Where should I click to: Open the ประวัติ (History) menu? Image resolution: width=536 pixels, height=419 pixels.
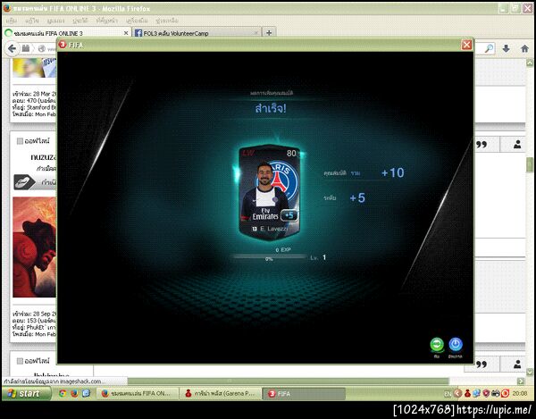[x=80, y=21]
